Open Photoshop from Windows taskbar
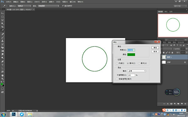The image size is (188, 117). point(14,115)
